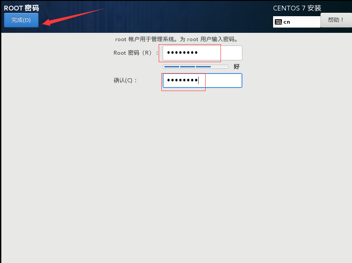Click the red arrow pointing at 完成
The image size is (352, 263).
coord(73,17)
